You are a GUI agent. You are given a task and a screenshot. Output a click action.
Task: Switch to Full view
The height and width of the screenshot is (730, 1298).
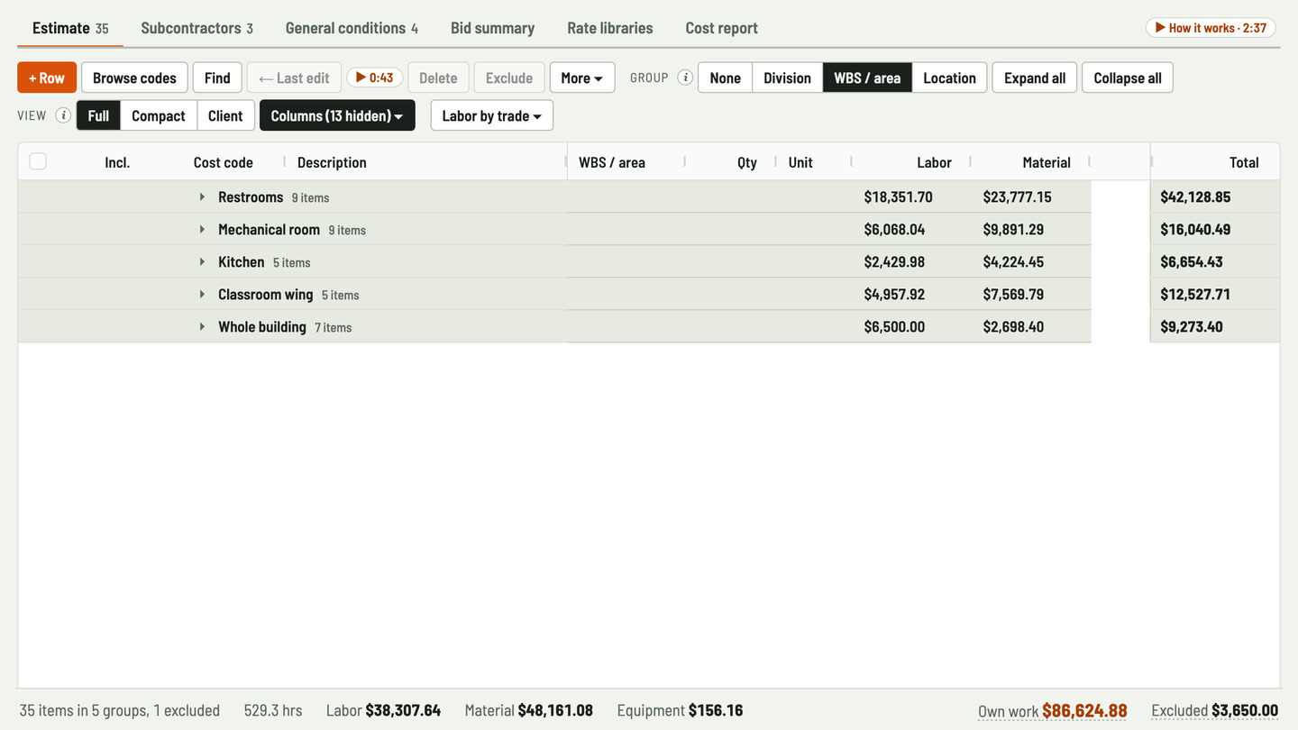(98, 115)
